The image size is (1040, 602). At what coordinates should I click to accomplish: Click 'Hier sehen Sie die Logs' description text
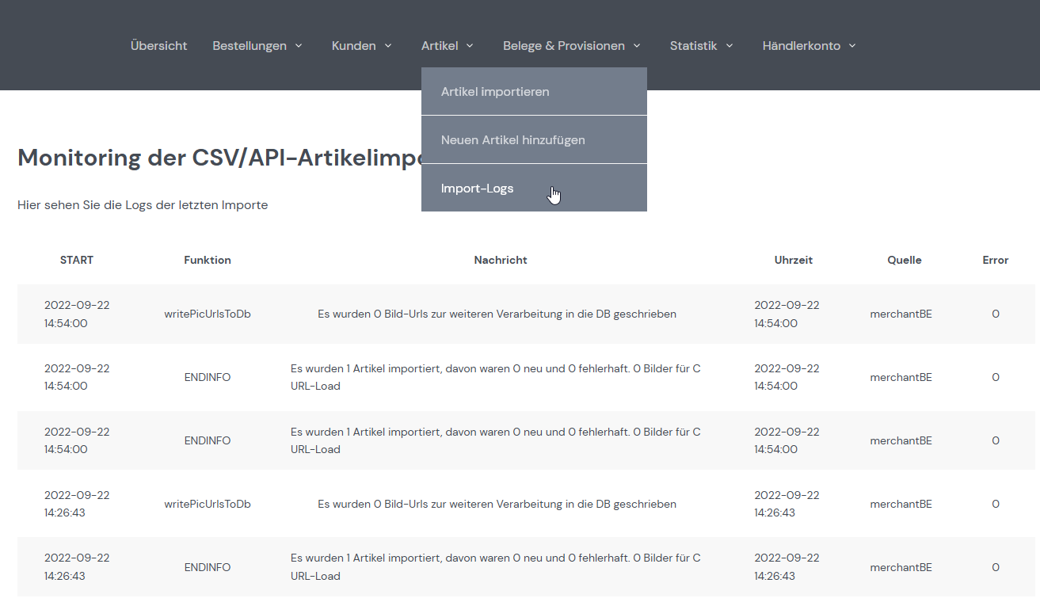click(143, 205)
